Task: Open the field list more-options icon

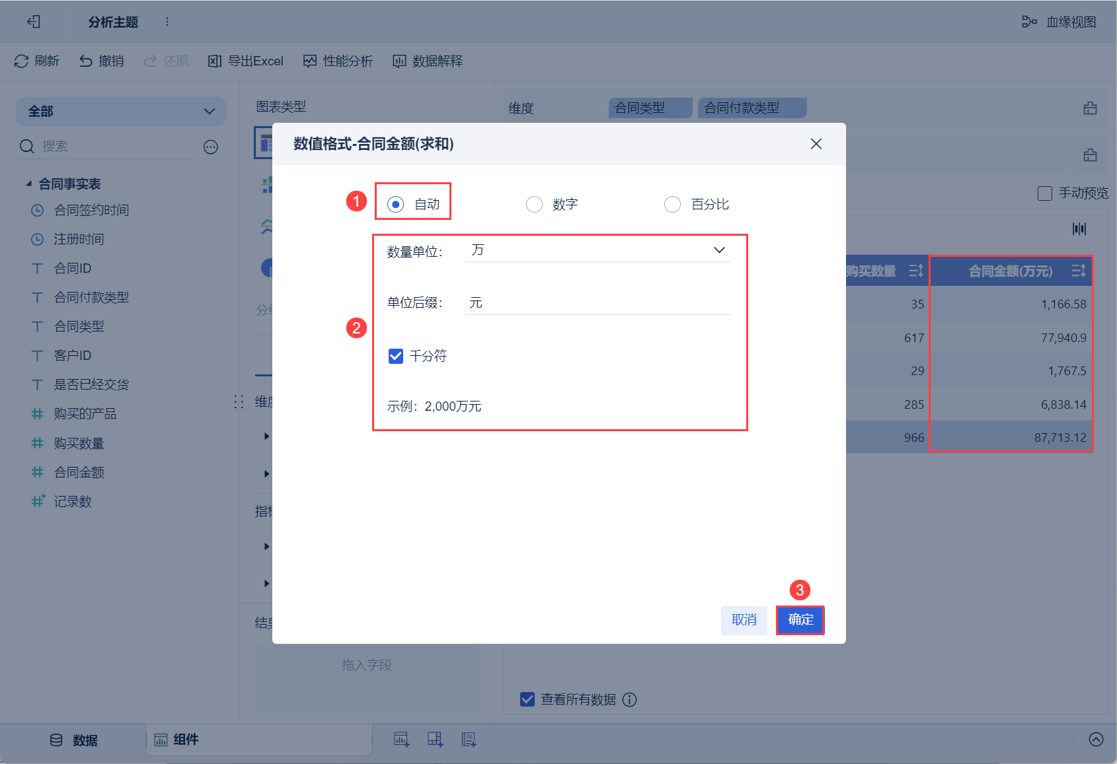Action: click(x=211, y=147)
